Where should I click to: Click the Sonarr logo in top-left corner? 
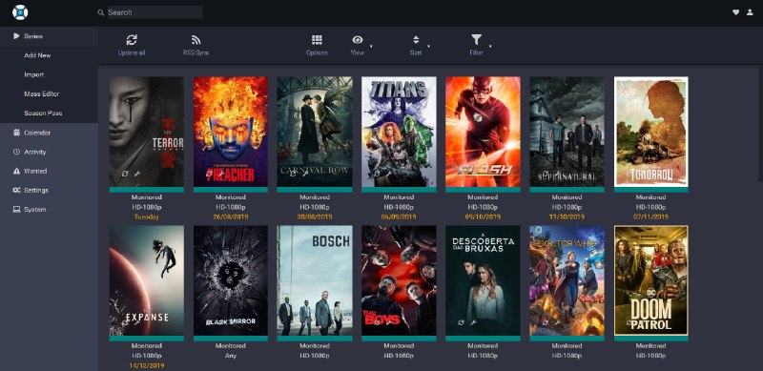click(x=20, y=12)
